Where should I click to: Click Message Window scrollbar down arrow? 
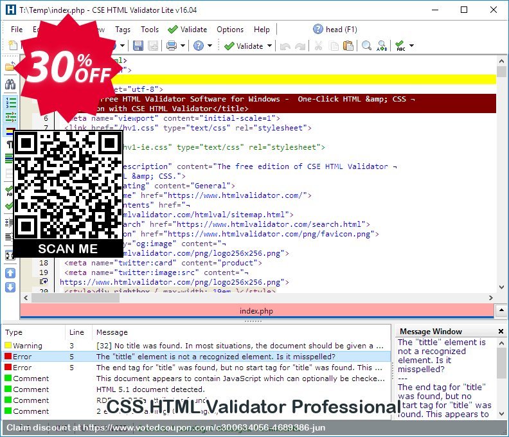coord(501,414)
